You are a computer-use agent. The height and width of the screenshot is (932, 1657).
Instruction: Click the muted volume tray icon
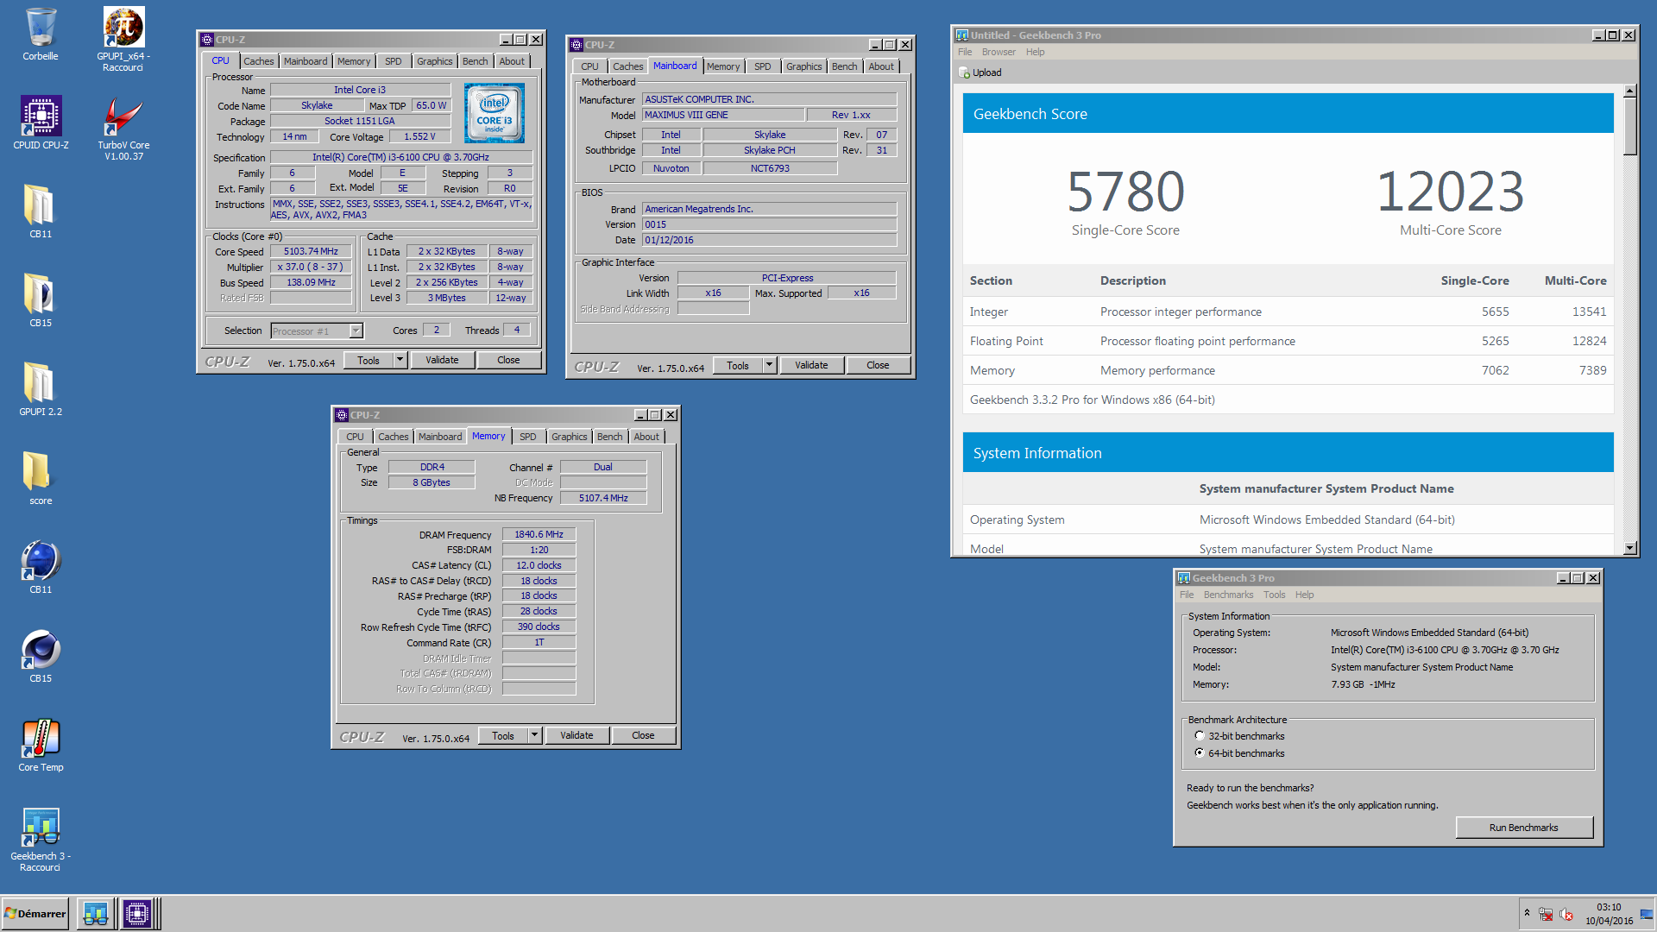[x=1566, y=914]
